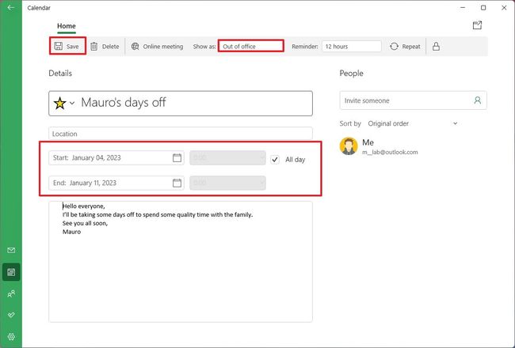Open Settings gear in the sidebar
This screenshot has height=348, width=515.
11,337
